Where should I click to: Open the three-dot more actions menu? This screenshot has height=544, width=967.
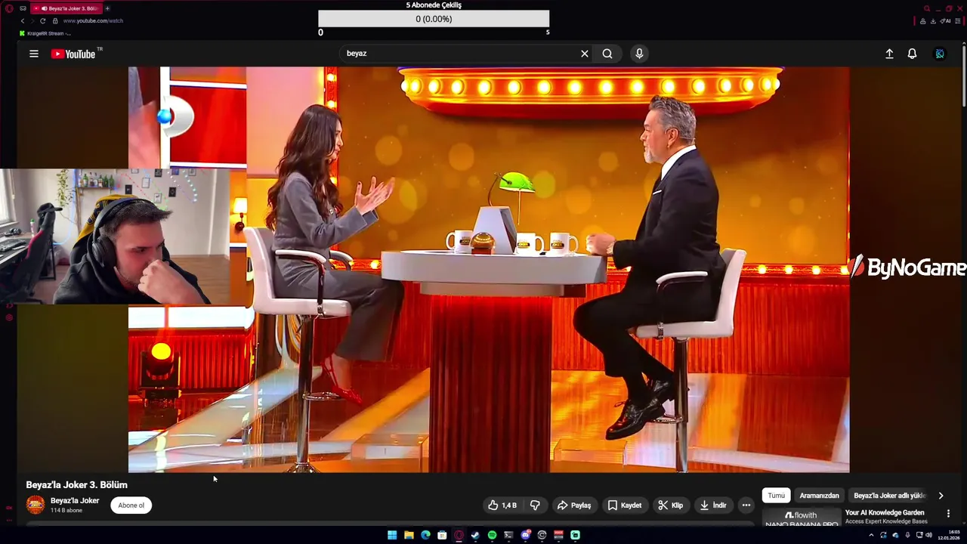coord(746,505)
